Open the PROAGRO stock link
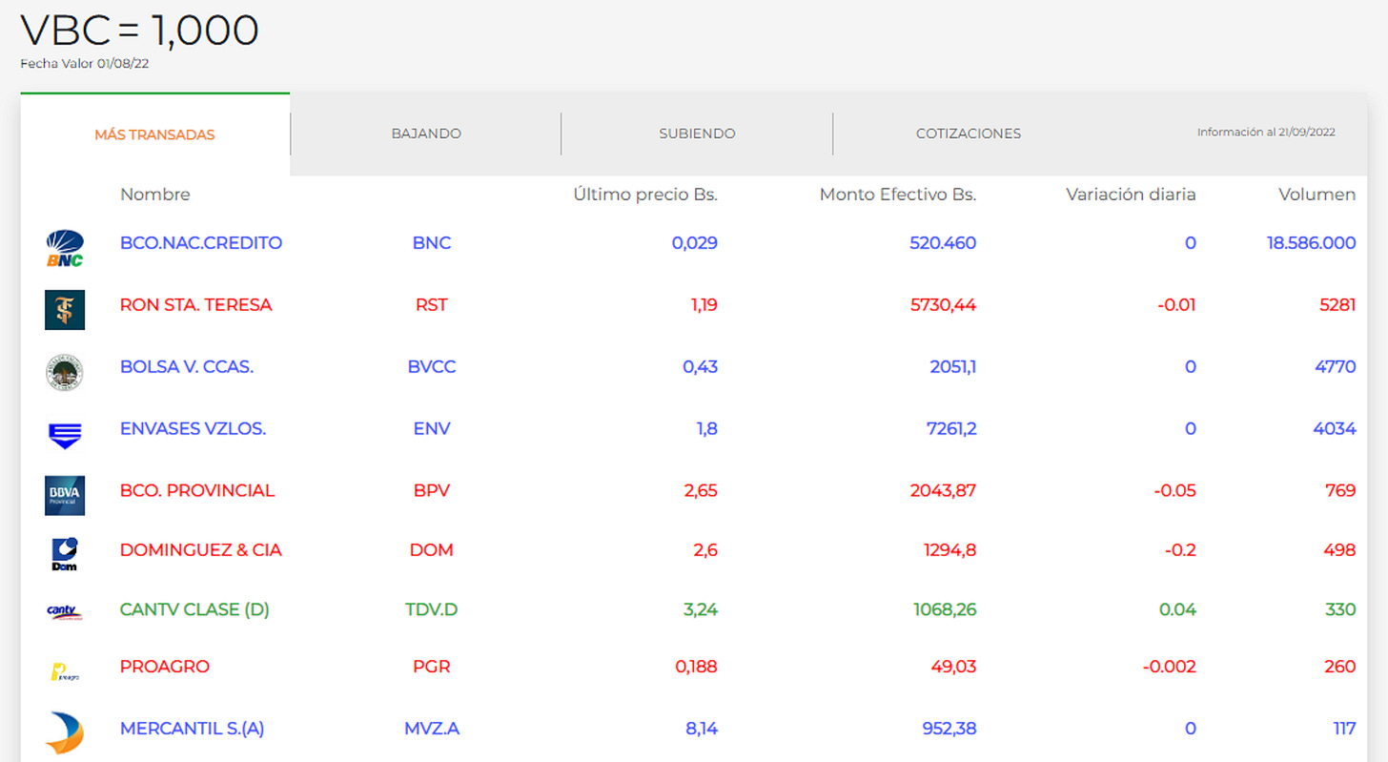 [x=165, y=667]
